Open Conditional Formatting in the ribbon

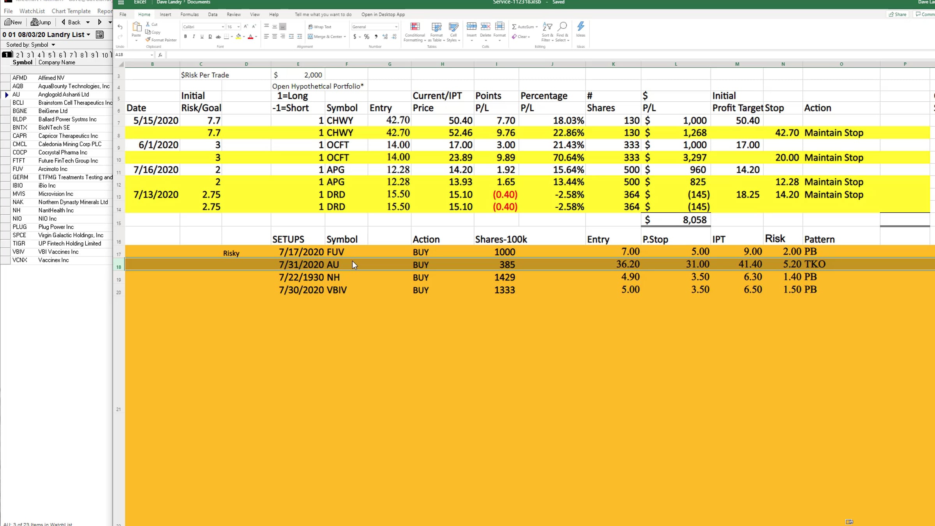(x=415, y=32)
